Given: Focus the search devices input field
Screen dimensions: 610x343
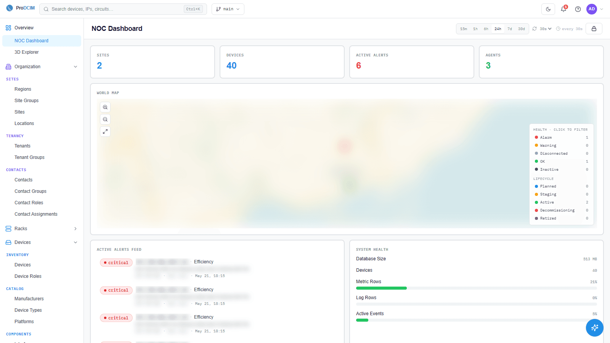Looking at the screenshot, I should point(123,9).
